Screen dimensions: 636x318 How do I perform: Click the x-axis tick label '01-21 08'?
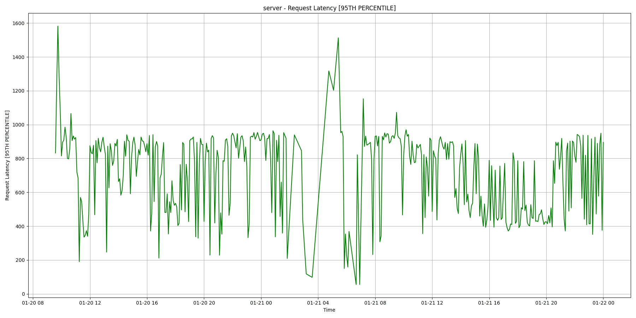375,303
